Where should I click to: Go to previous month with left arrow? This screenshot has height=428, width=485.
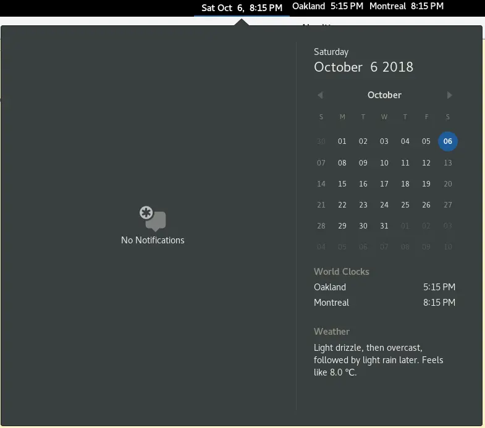tap(320, 95)
